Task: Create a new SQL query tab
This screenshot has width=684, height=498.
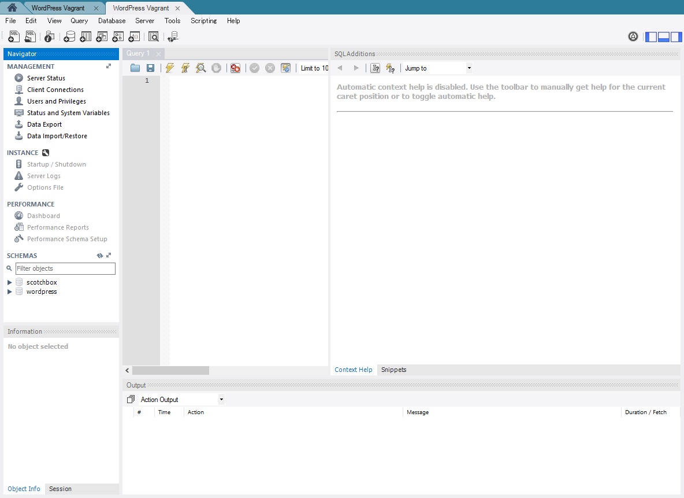Action: pos(13,36)
